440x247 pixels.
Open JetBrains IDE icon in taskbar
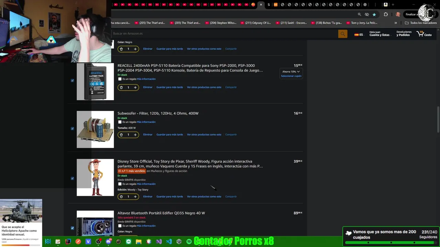coord(68,242)
